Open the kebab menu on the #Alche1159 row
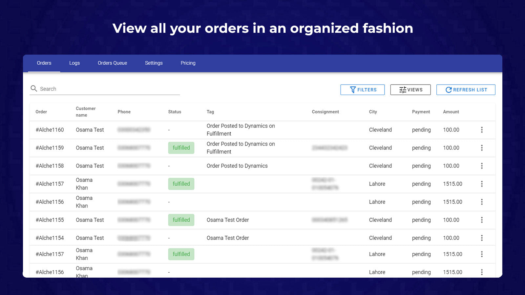525x295 pixels. (x=482, y=148)
